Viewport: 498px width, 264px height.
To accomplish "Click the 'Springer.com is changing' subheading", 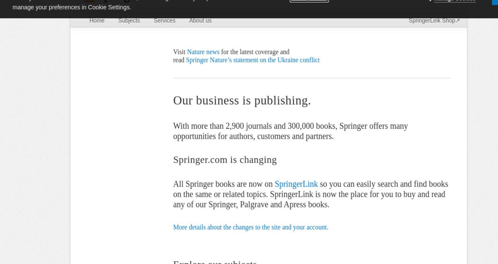I will coord(225,160).
